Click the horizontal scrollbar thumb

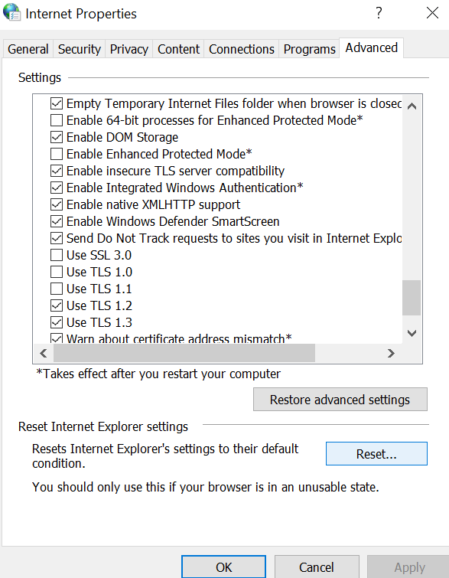(x=184, y=353)
